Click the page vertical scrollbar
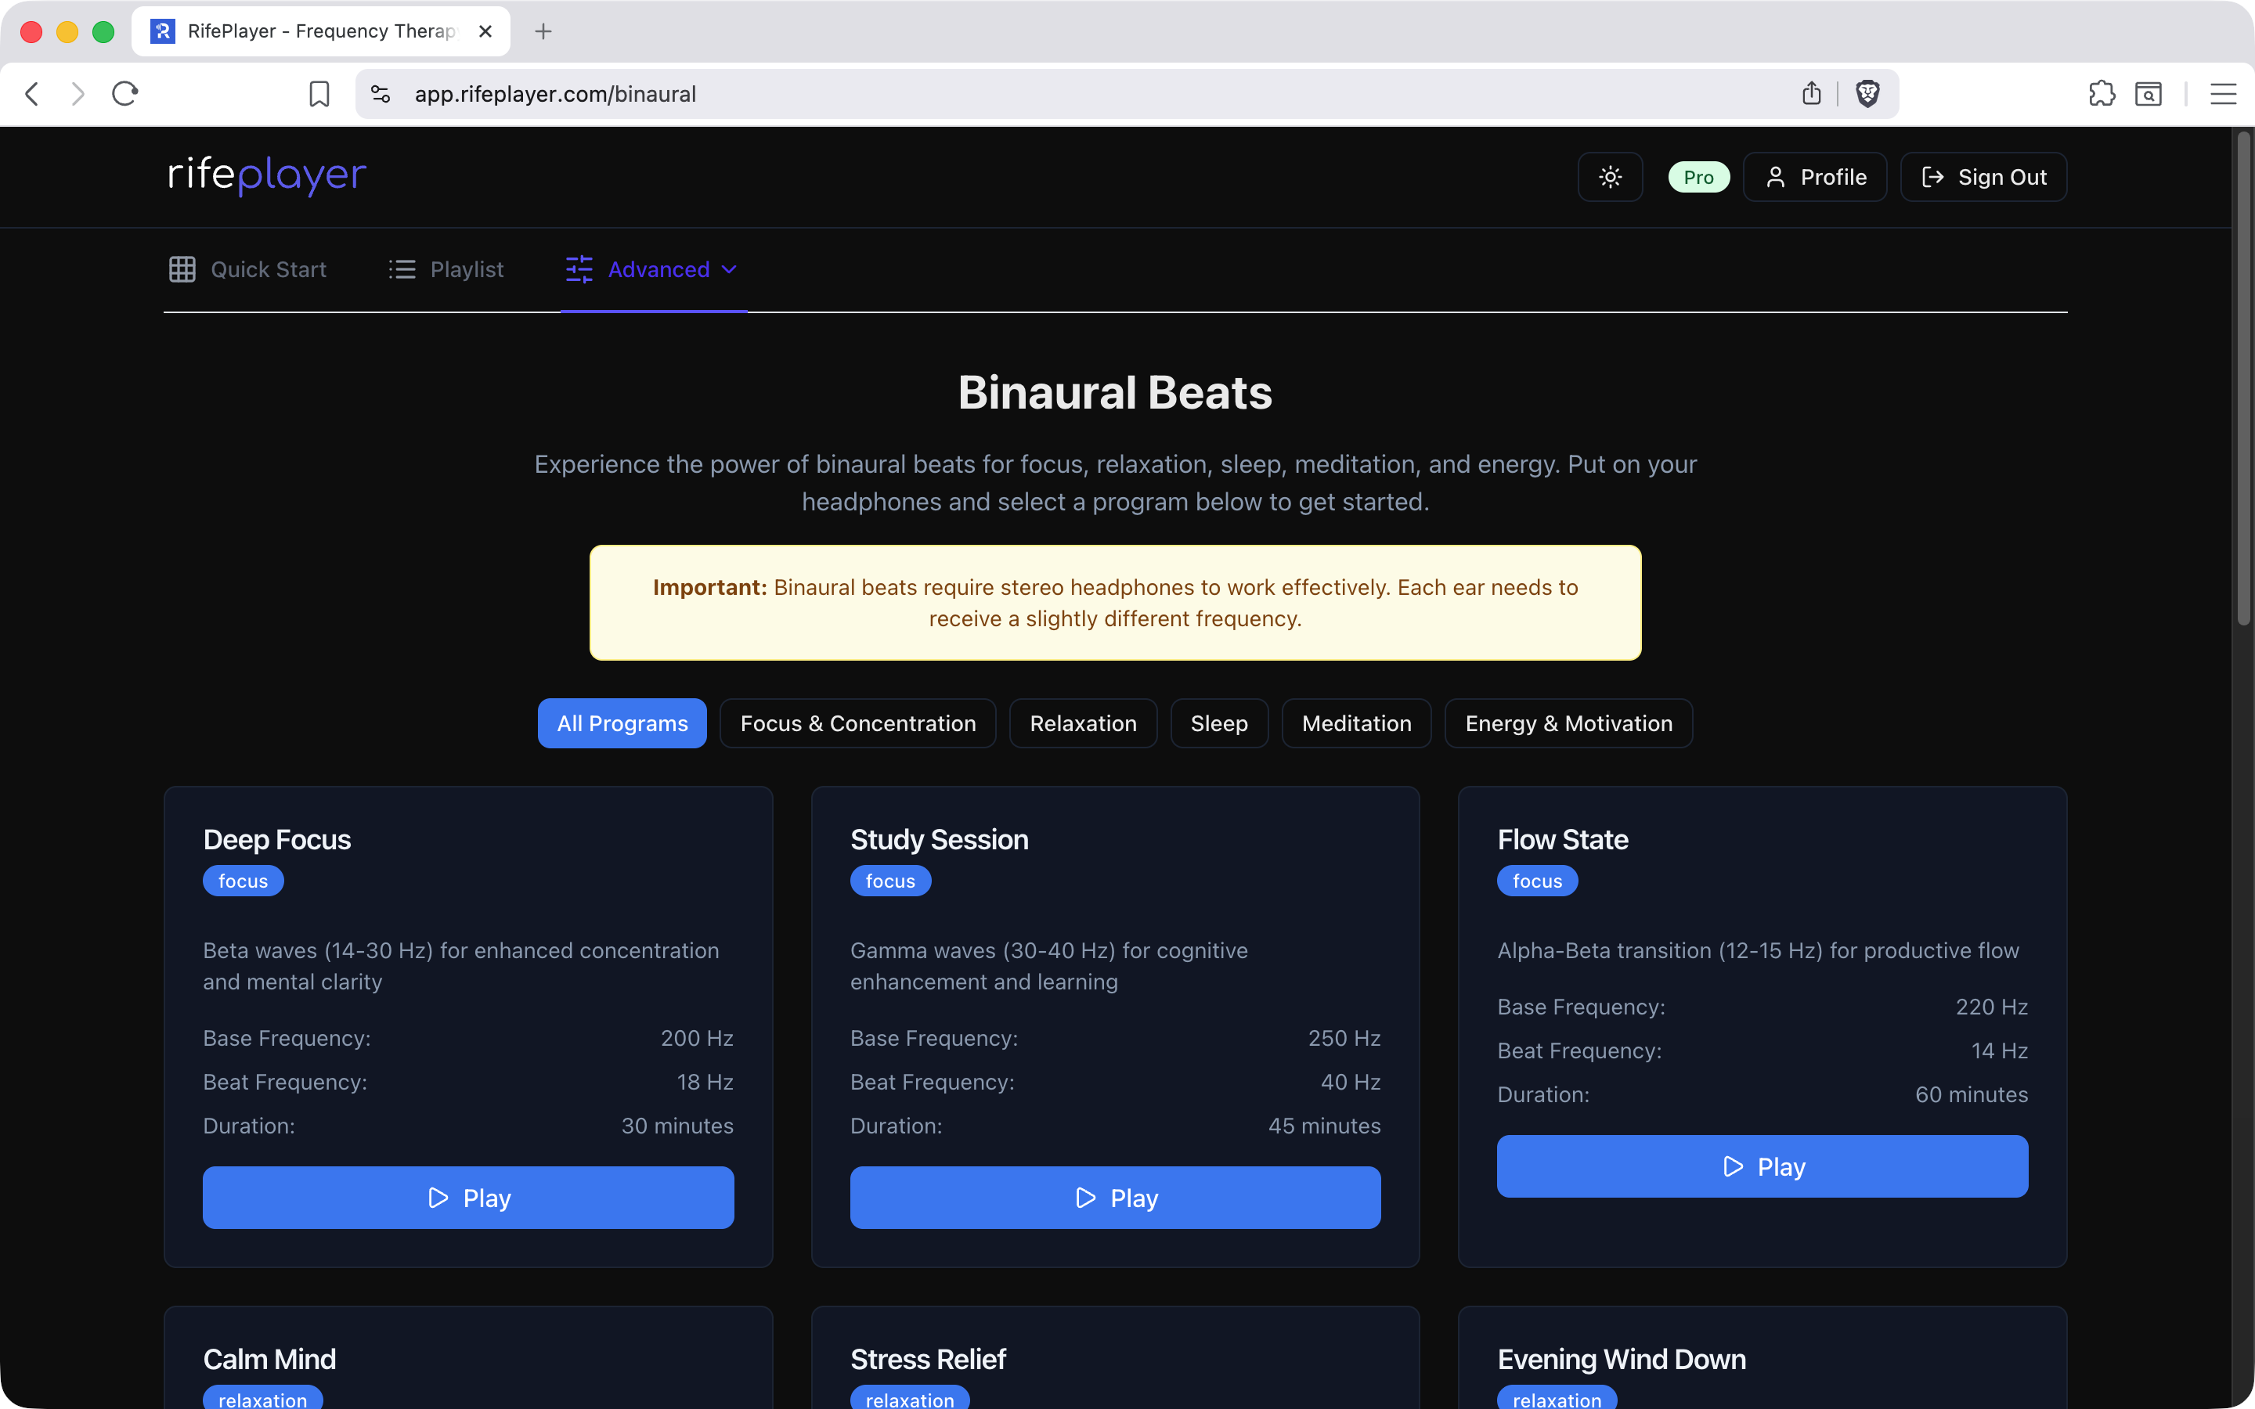The width and height of the screenshot is (2255, 1409). (x=2243, y=377)
